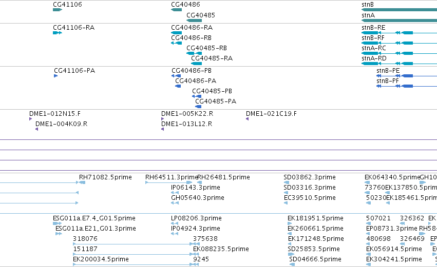Select the EK181951.5prime label
This screenshot has width=437, height=267.
315,218
